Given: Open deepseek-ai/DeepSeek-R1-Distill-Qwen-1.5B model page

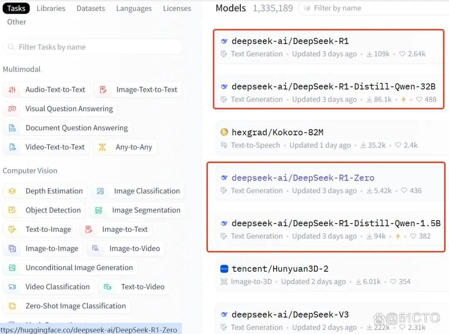Looking at the screenshot, I should click(x=336, y=223).
